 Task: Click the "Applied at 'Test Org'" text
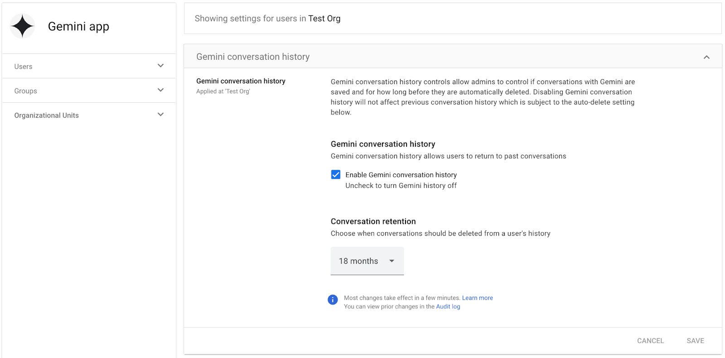coord(223,91)
